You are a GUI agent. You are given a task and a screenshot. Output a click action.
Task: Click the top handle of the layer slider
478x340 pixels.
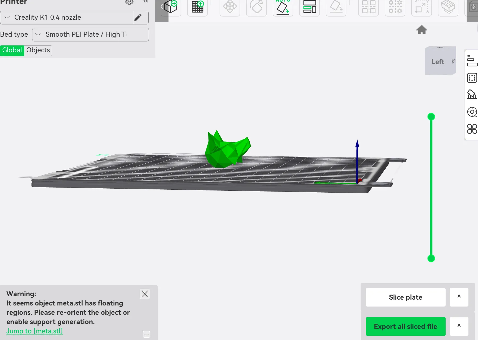coord(431,117)
